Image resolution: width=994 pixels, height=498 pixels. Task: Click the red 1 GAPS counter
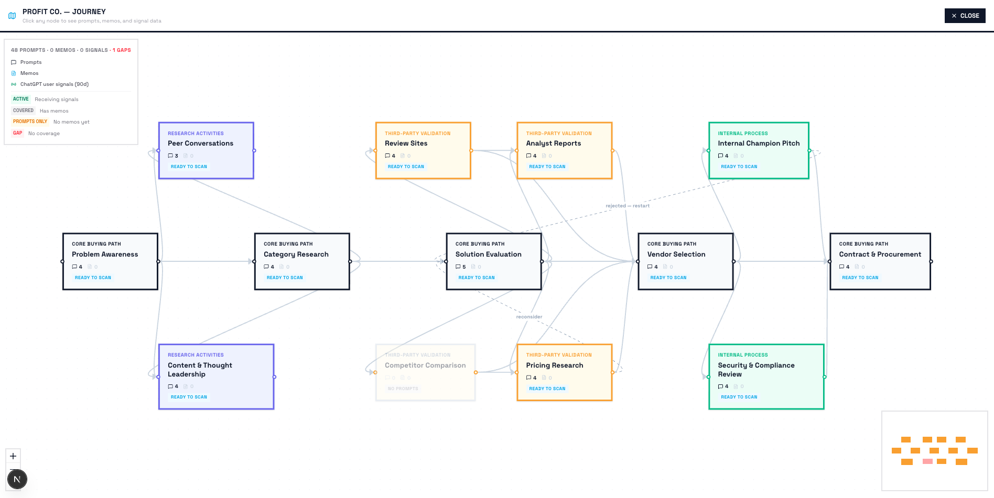pos(122,50)
